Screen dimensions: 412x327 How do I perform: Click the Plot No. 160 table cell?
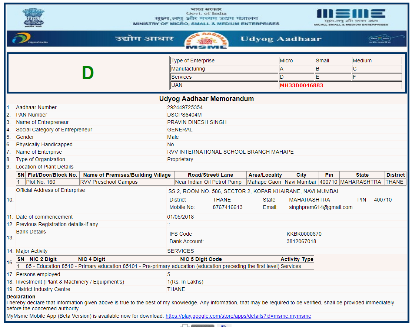52,182
